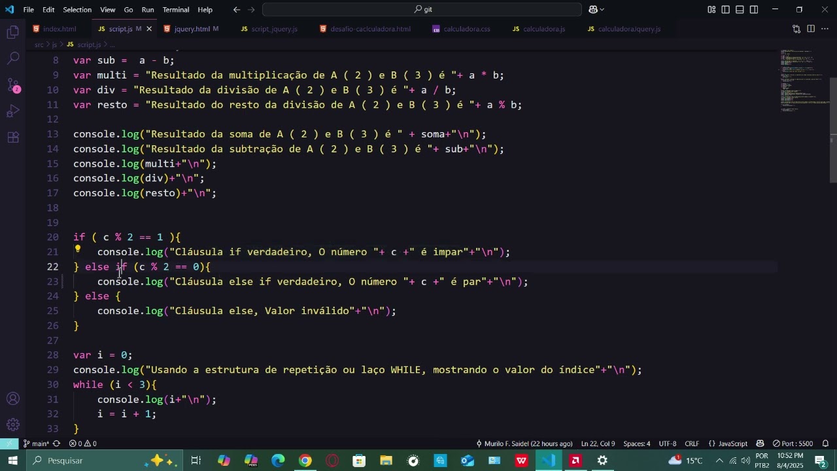Expand the Copilot dropdown arrow in title bar

(602, 10)
